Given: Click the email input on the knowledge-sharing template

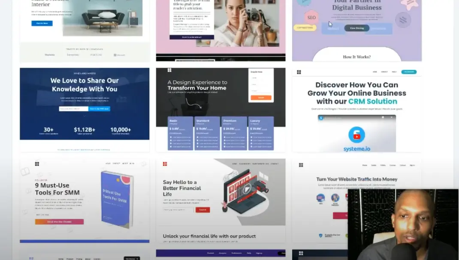Looking at the screenshot, I should [72, 109].
